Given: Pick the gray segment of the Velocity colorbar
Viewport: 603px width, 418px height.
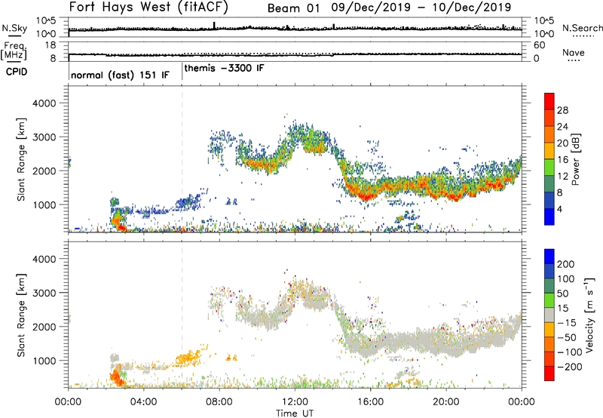Looking at the screenshot, I should (x=549, y=315).
